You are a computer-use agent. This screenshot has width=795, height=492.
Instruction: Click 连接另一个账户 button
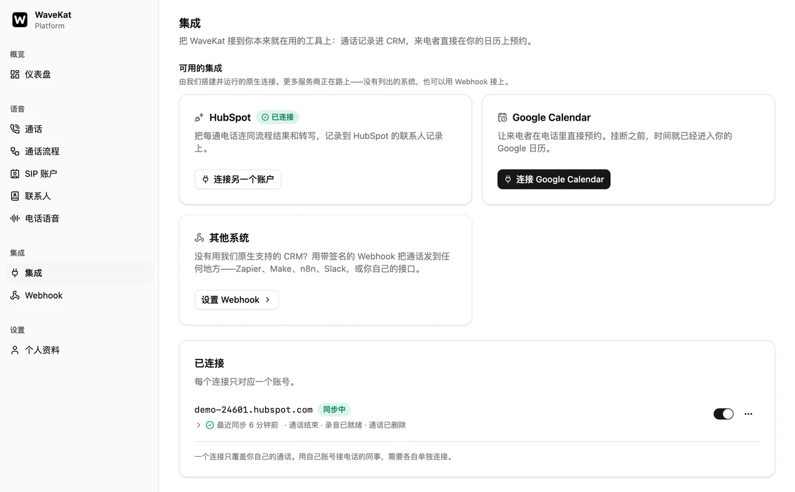[x=238, y=179]
